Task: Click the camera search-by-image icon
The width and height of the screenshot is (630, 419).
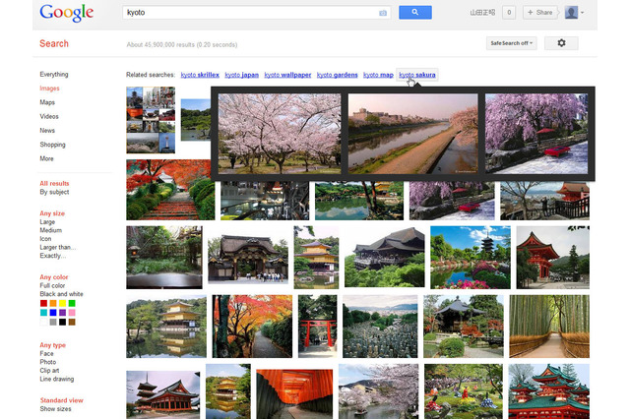Action: (383, 13)
